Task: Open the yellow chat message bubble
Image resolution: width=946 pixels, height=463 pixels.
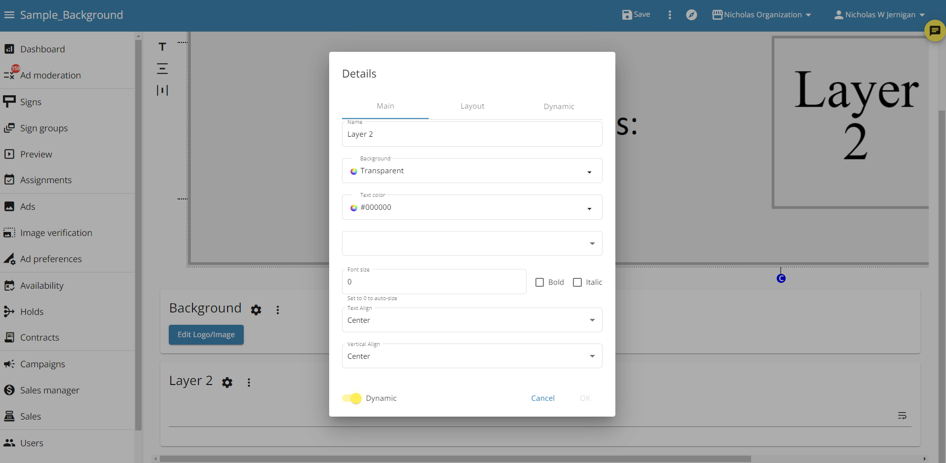Action: click(935, 31)
